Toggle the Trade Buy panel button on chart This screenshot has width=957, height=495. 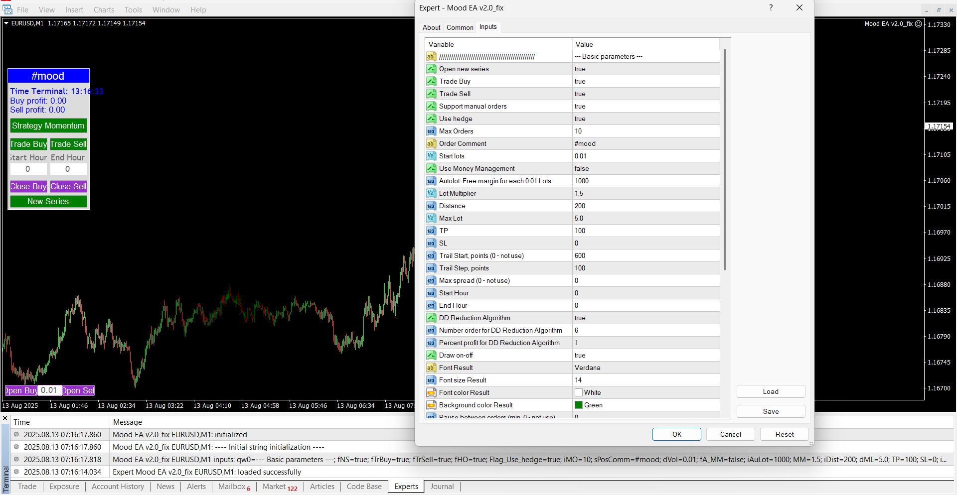coord(28,144)
